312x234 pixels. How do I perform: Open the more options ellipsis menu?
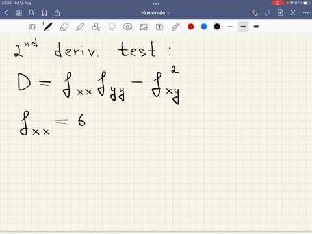click(x=305, y=13)
